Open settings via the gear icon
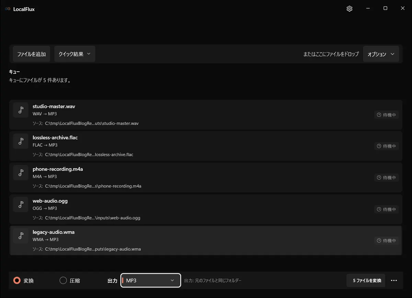This screenshot has height=298, width=412. click(350, 9)
